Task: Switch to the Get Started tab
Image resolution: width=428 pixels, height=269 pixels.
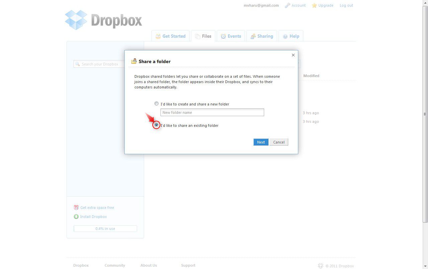Action: (x=171, y=36)
